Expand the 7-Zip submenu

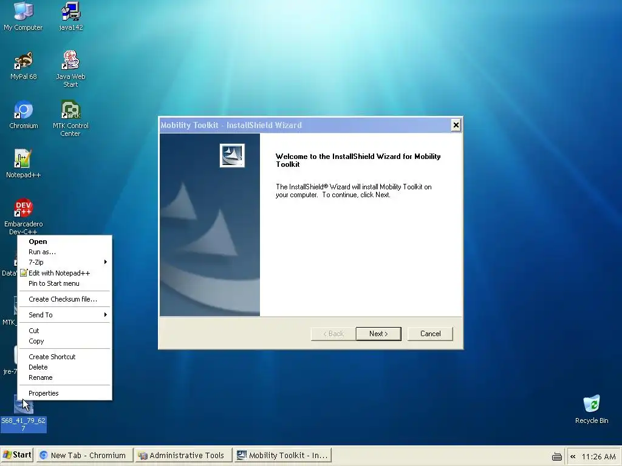[64, 262]
